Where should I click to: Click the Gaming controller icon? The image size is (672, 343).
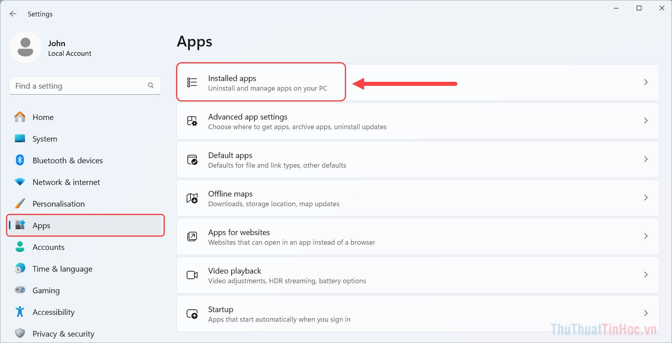[x=20, y=290]
